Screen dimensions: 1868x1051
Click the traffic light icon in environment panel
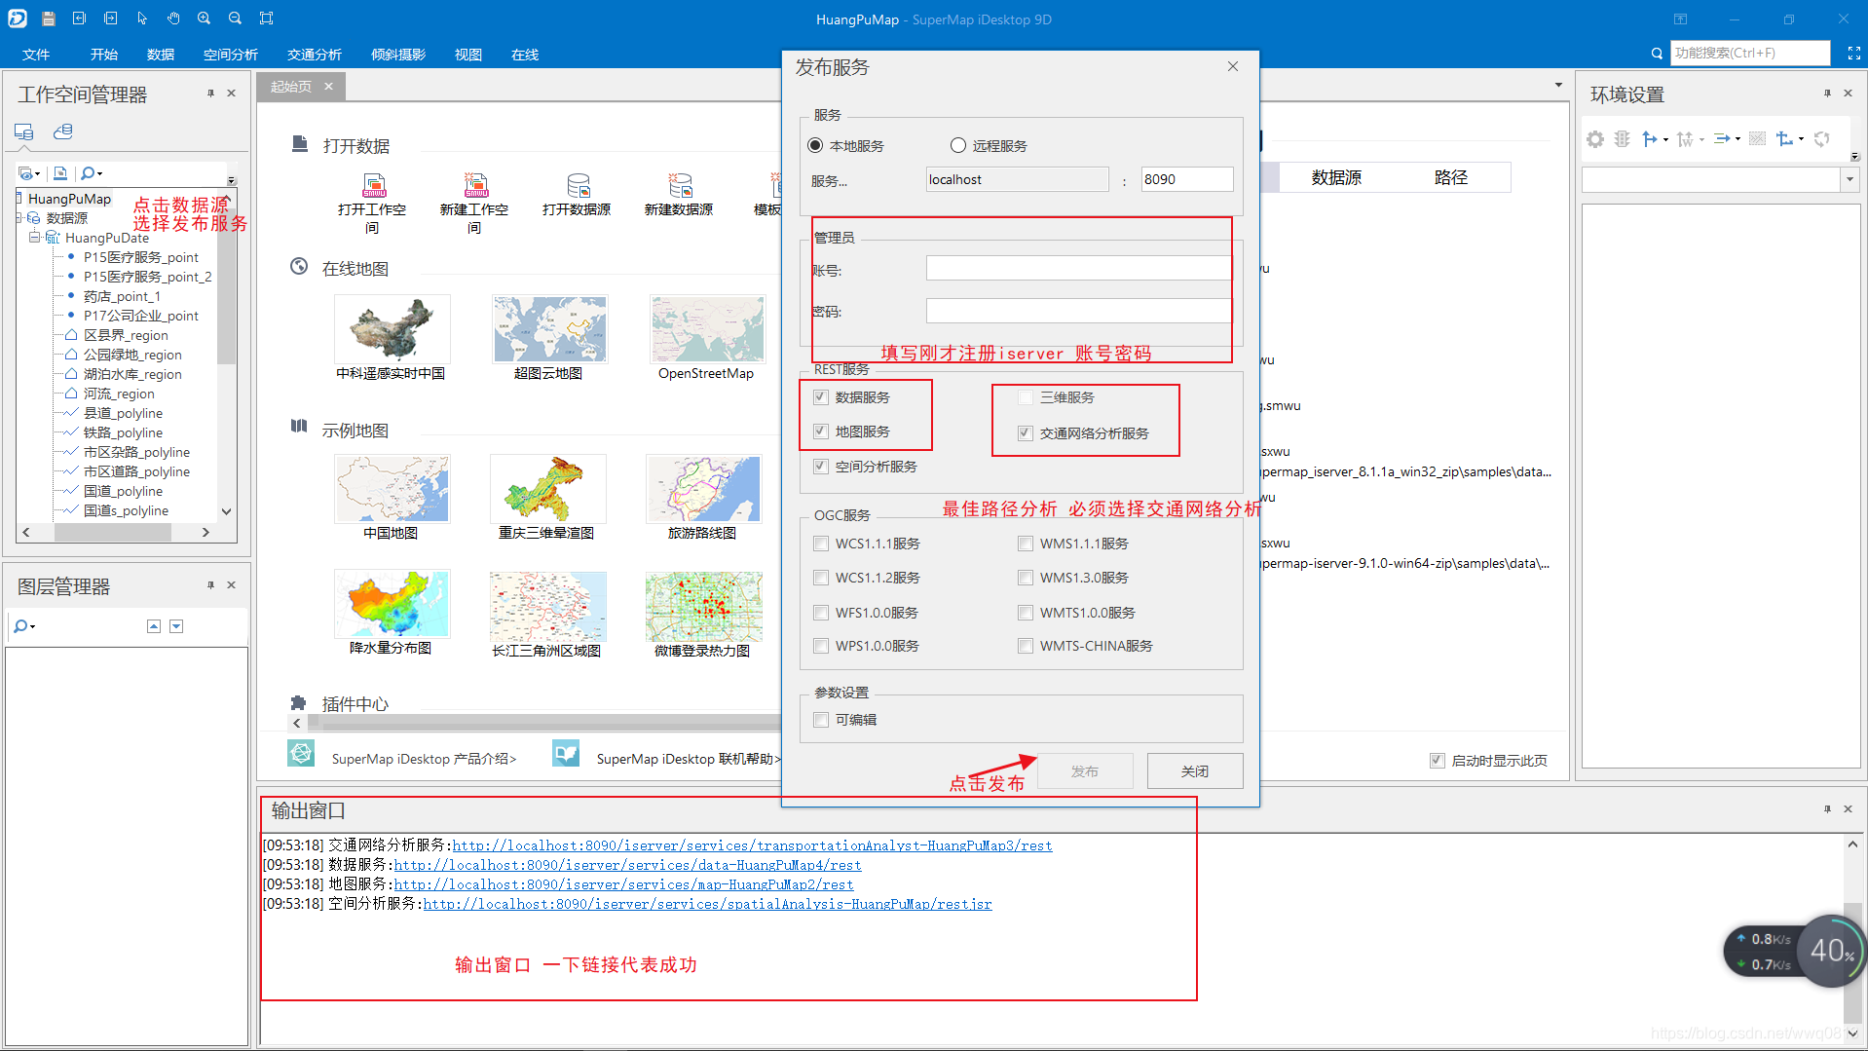[x=1622, y=139]
